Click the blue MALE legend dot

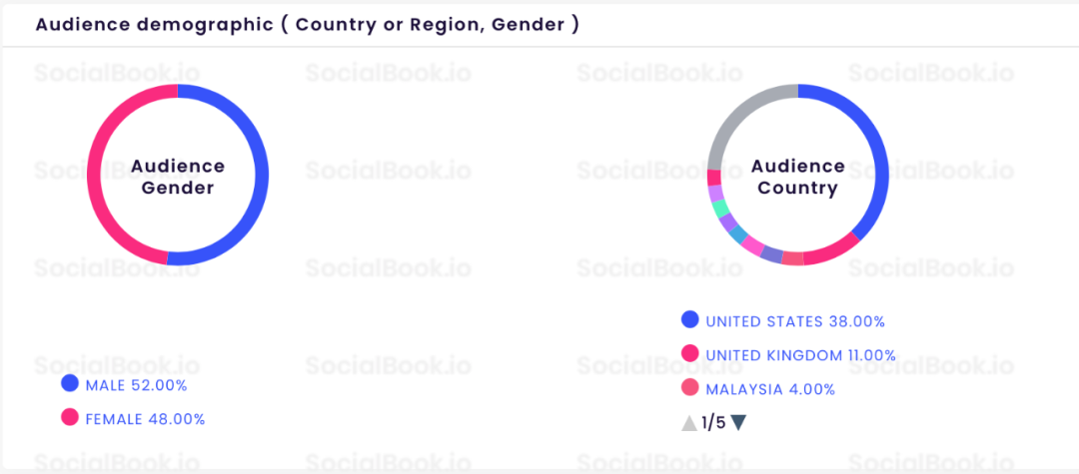tap(70, 383)
